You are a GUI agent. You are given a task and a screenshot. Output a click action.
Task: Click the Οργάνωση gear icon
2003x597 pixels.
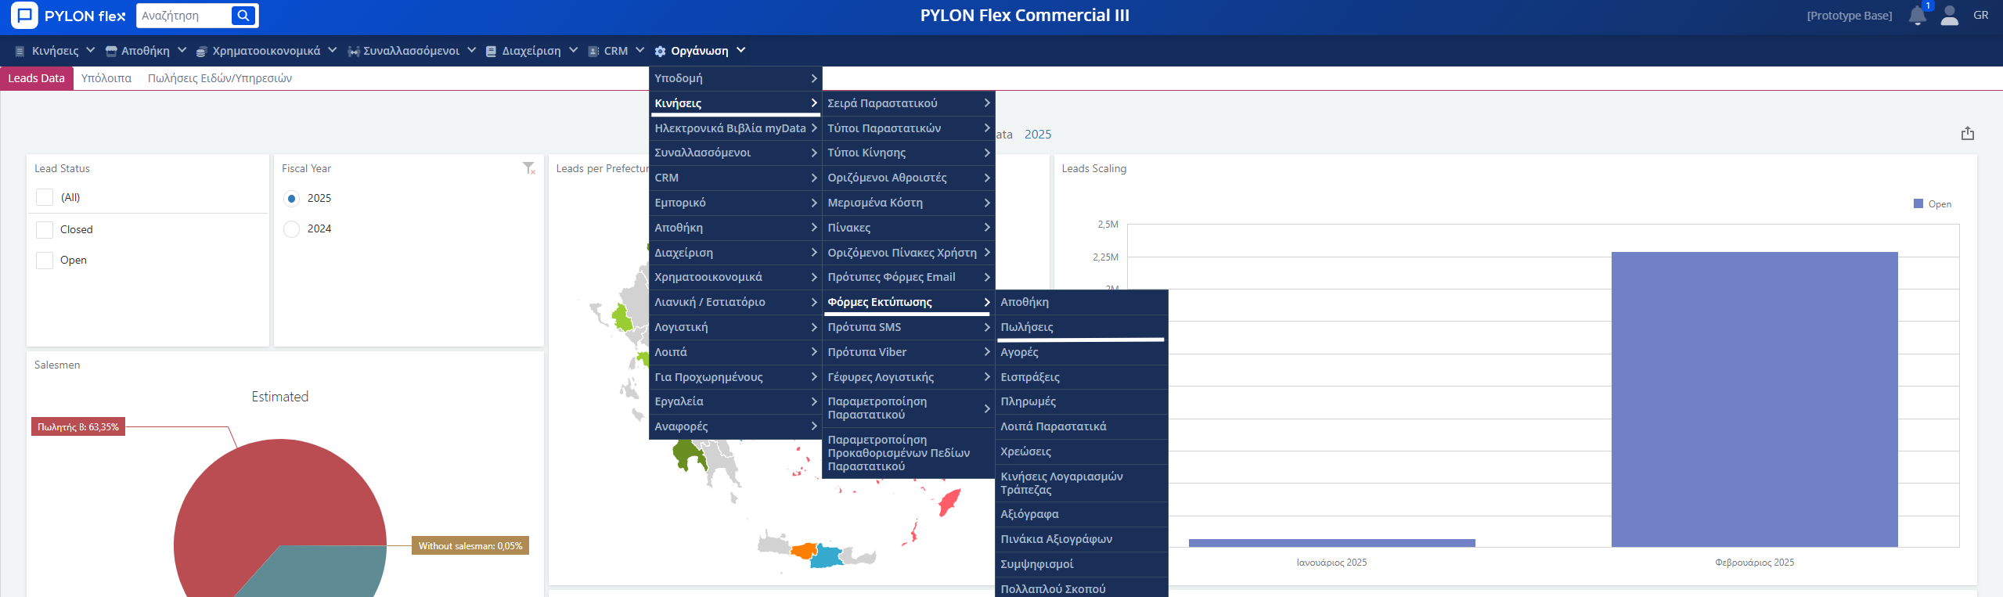pos(660,51)
